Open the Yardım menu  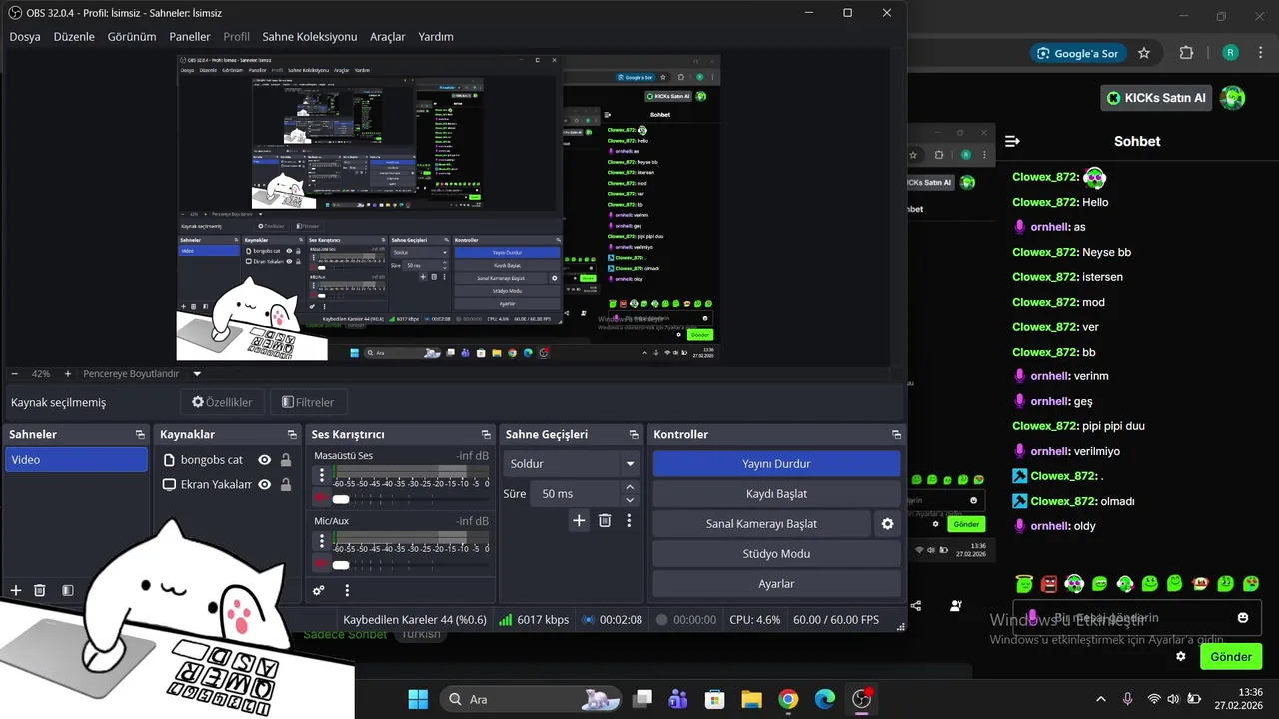point(436,37)
